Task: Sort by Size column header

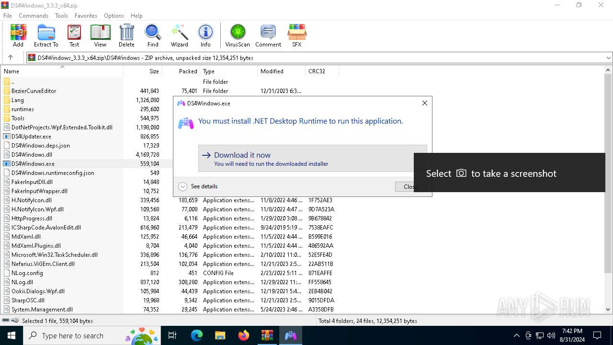Action: 143,71
